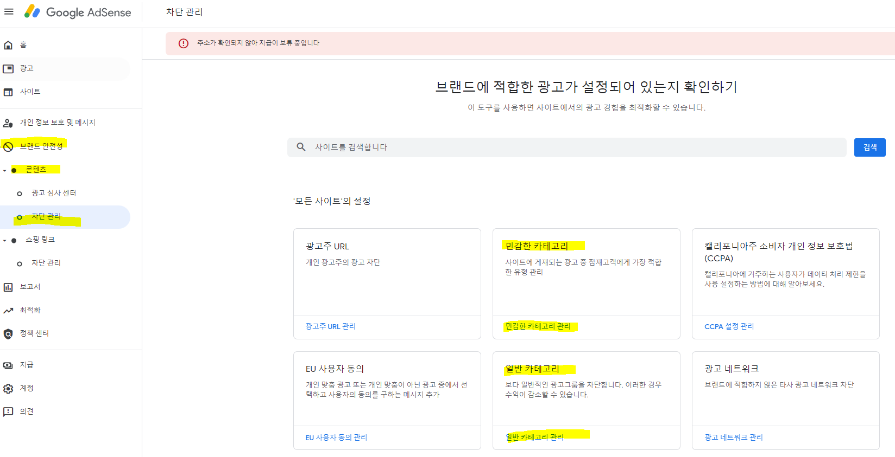This screenshot has width=895, height=457.
Task: Click the warning icon in the alert banner
Action: point(184,43)
